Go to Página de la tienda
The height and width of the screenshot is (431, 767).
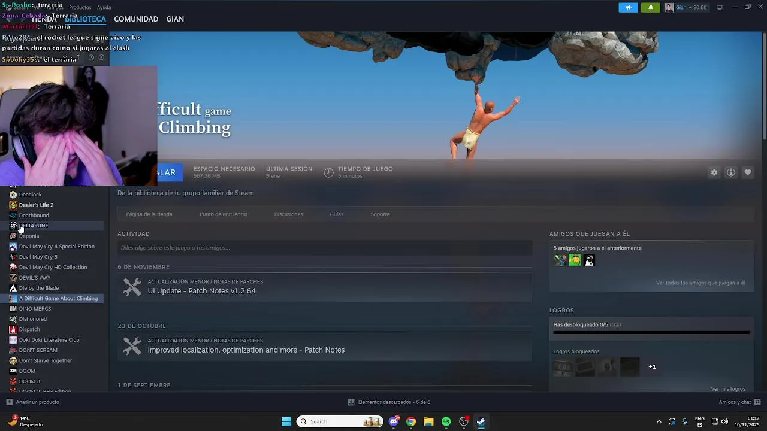click(149, 214)
